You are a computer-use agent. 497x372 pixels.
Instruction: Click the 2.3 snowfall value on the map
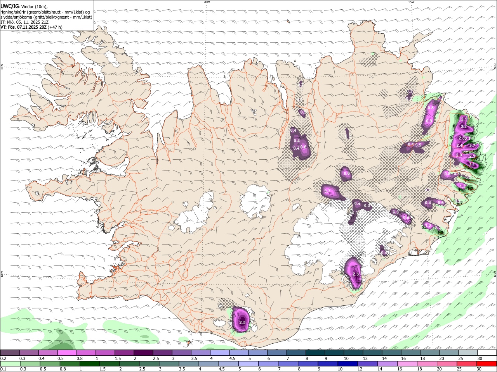[x=356, y=274]
